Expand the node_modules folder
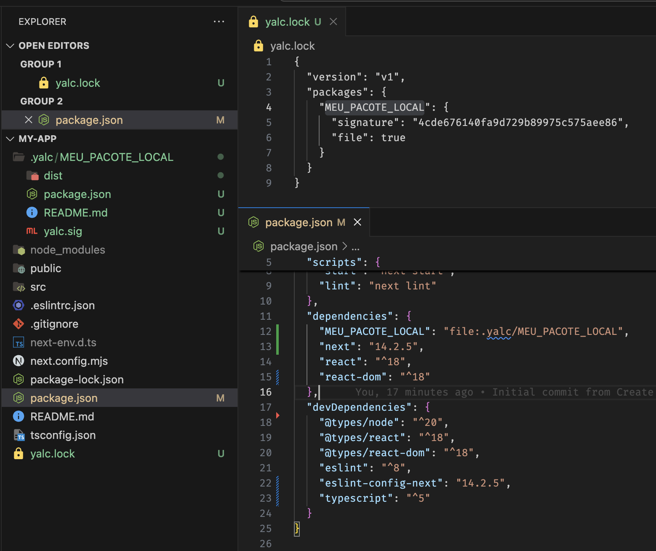656x551 pixels. [x=120, y=250]
